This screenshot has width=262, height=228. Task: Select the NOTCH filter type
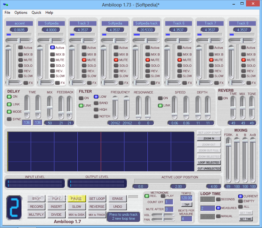point(96,116)
